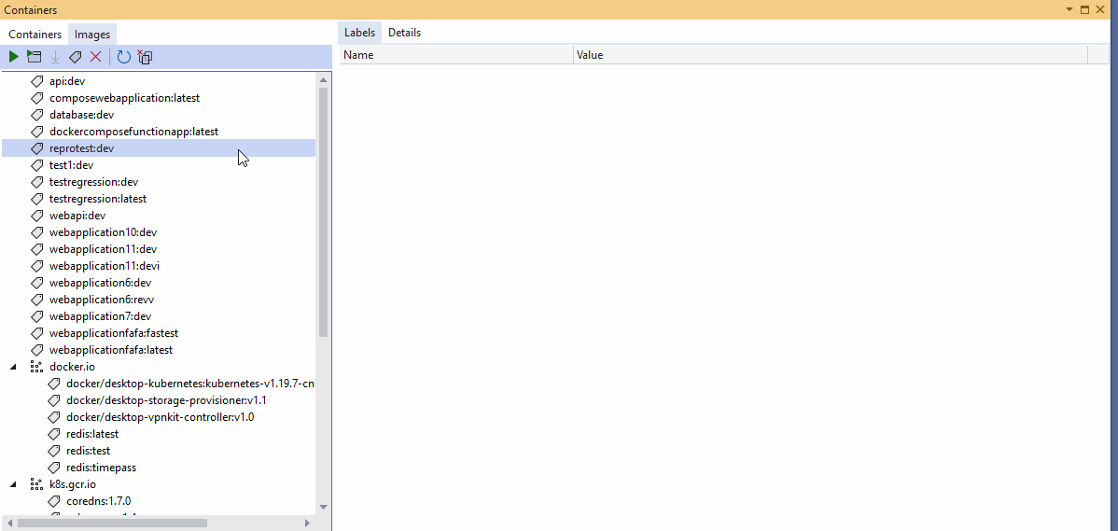Refresh the images list
Image resolution: width=1118 pixels, height=531 pixels.
pos(123,57)
